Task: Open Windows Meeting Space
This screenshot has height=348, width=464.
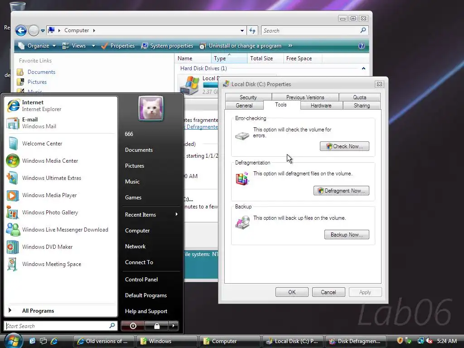Action: 61,264
